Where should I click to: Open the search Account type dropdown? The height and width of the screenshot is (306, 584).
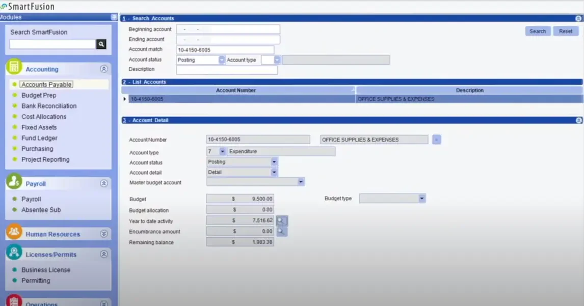[x=277, y=60]
